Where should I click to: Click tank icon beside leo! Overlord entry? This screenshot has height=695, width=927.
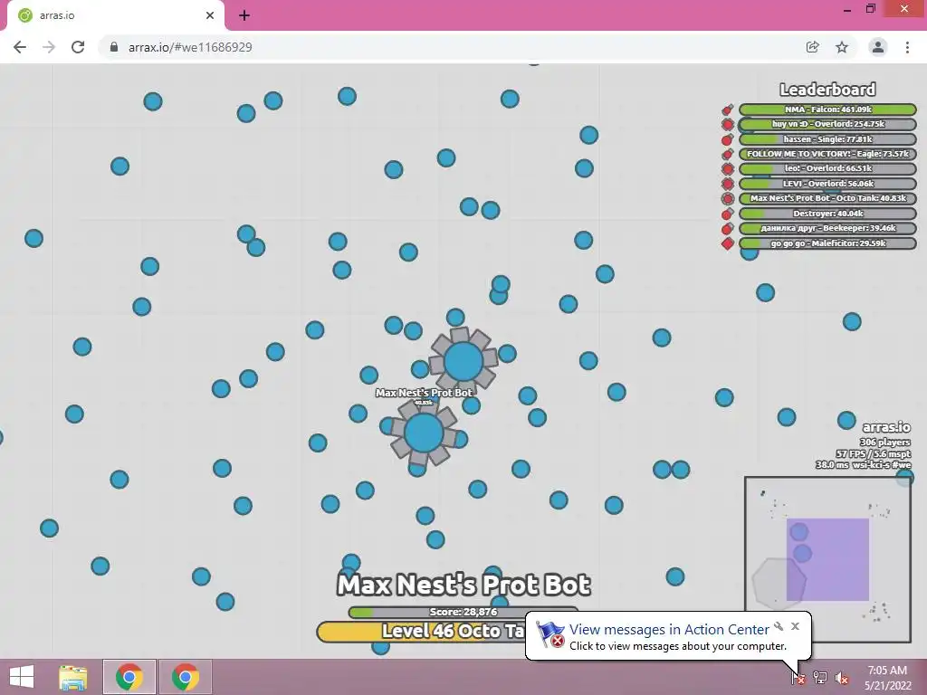click(x=728, y=169)
